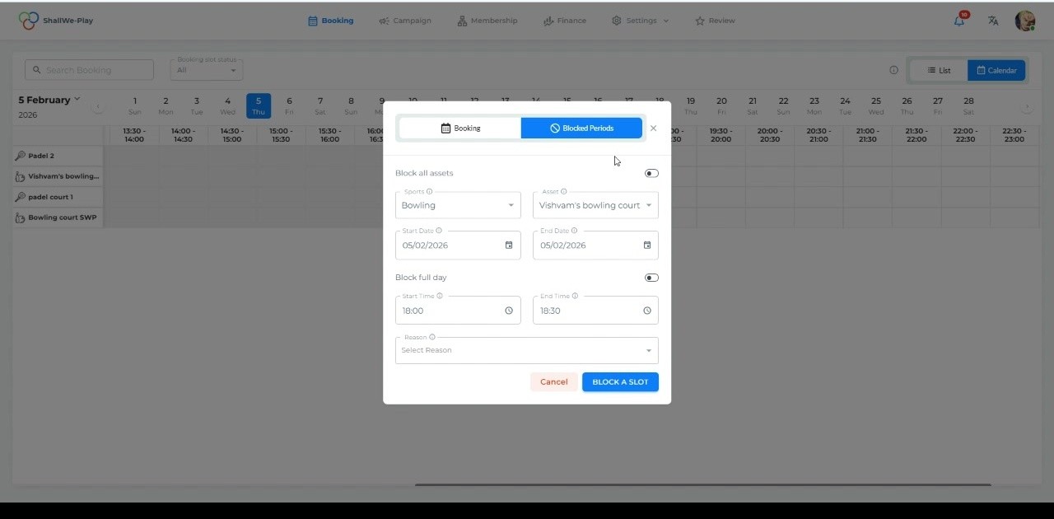Select day 10 Tuesday in the calendar
This screenshot has width=1054, height=519.
click(x=413, y=101)
